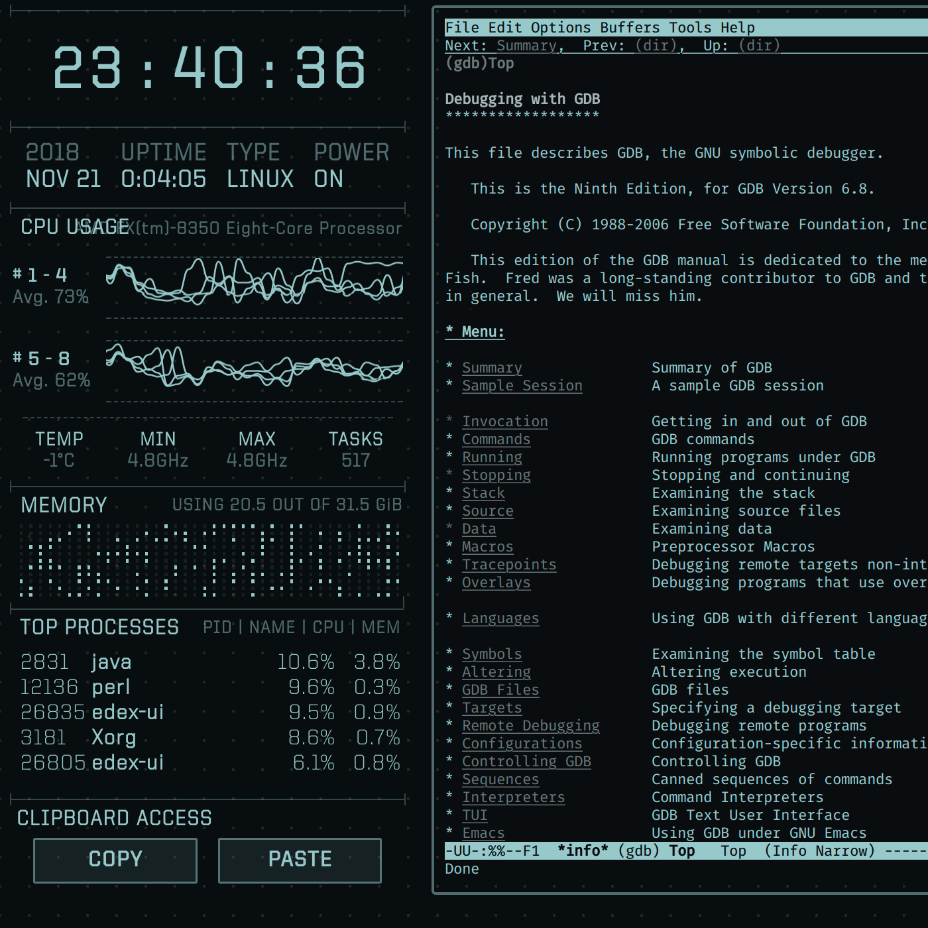Screen dimensions: 928x928
Task: Click the *info* buffer name in mode line
Action: point(583,851)
